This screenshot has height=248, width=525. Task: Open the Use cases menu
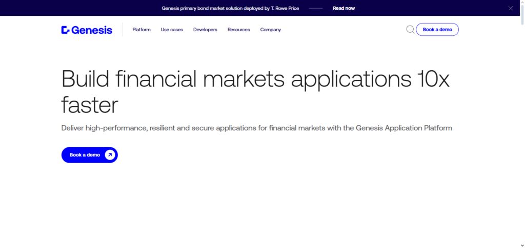[172, 30]
